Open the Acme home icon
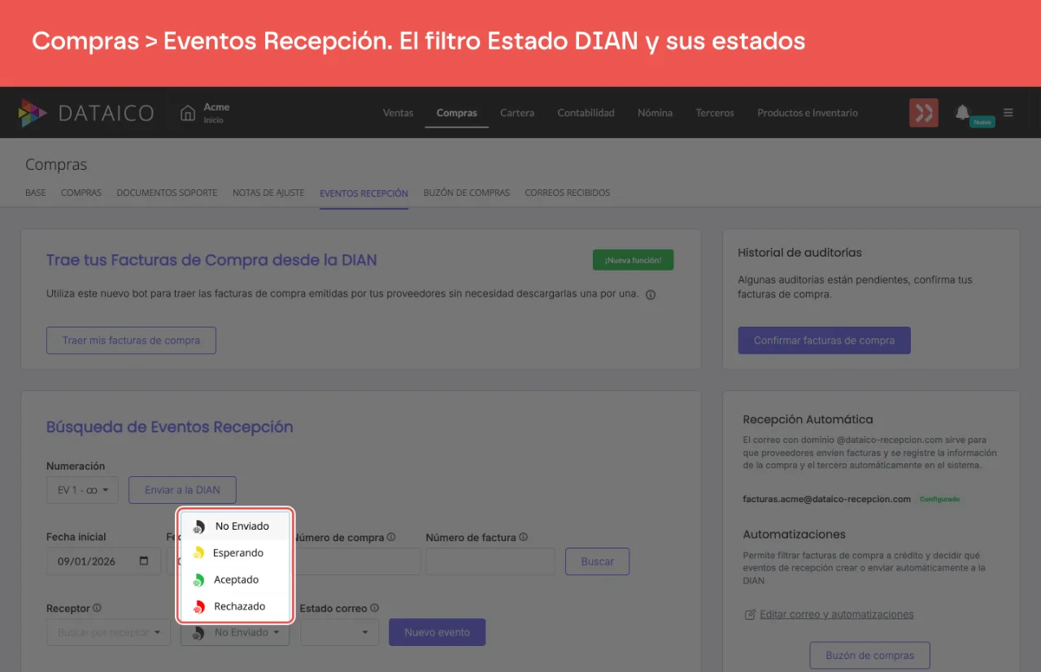The width and height of the screenshot is (1041, 672). tap(188, 113)
